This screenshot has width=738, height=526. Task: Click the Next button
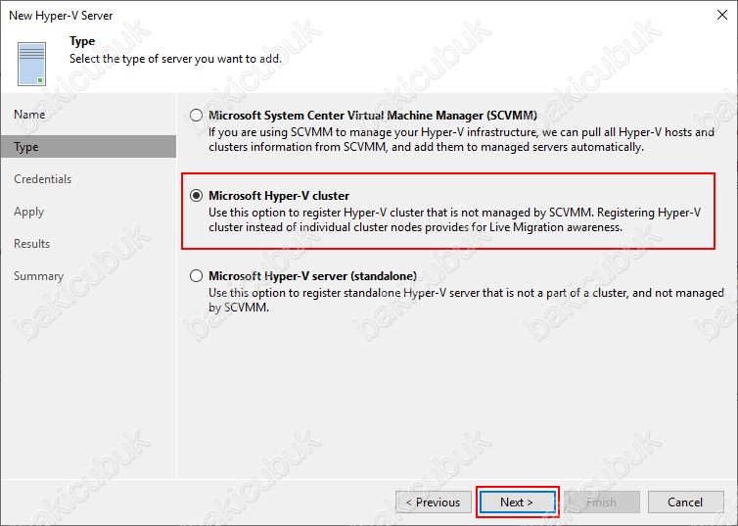(x=517, y=502)
